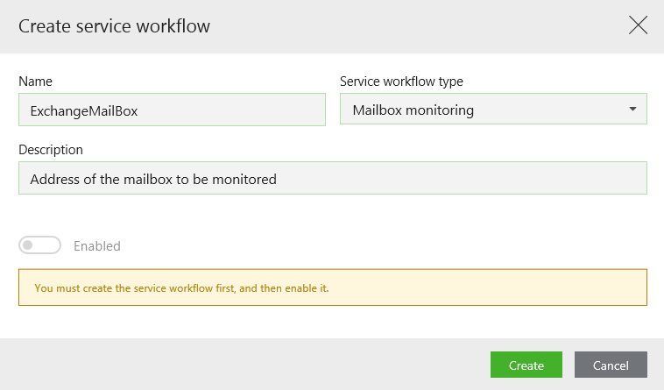Open the Service workflow type dropdown
664x390 pixels.
(492, 110)
